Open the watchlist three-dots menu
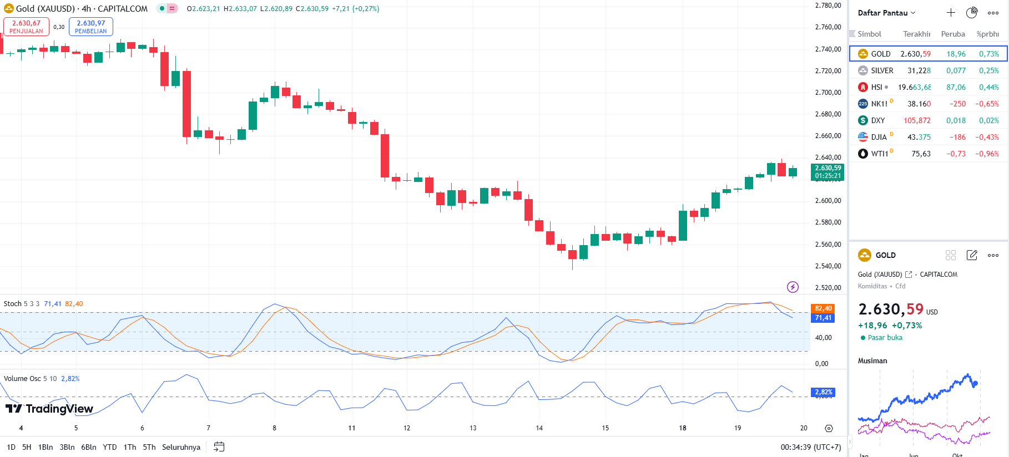This screenshot has height=457, width=1009. (993, 13)
